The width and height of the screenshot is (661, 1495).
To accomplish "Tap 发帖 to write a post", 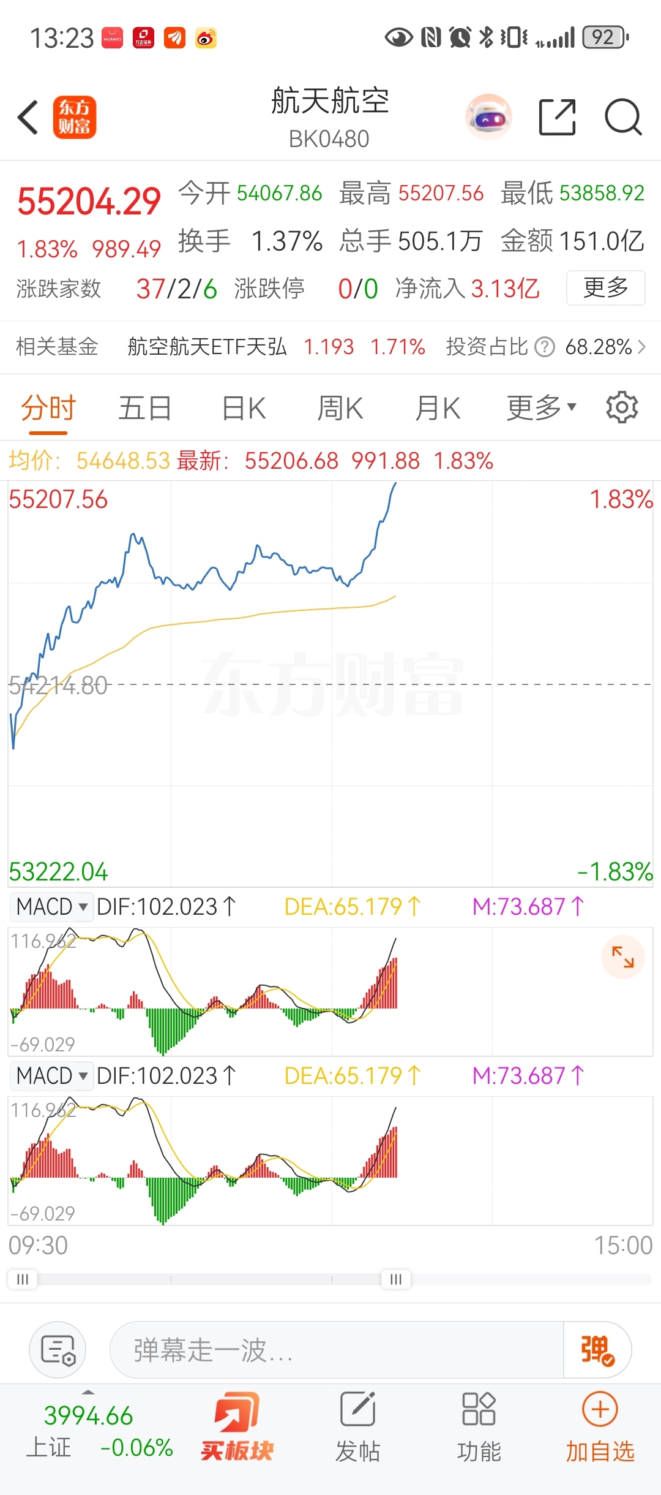I will click(358, 1426).
